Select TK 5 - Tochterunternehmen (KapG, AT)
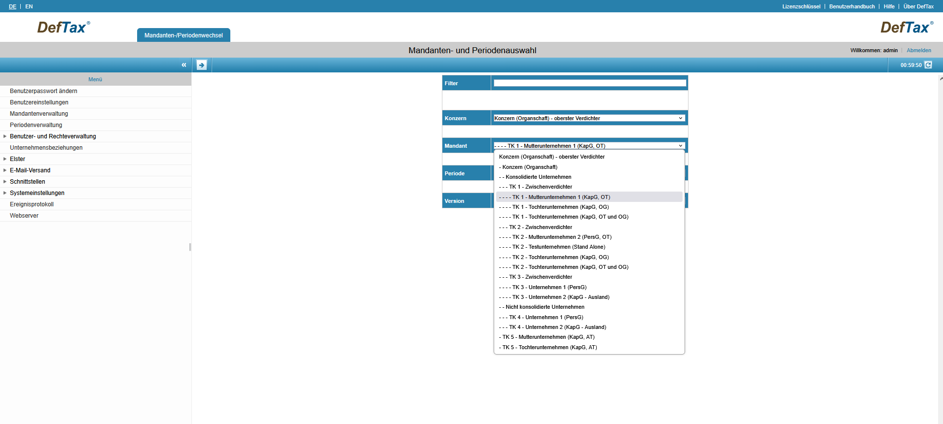This screenshot has width=943, height=424. point(589,347)
